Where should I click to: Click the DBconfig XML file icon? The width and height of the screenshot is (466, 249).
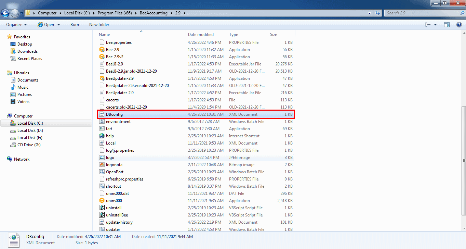tap(102, 114)
